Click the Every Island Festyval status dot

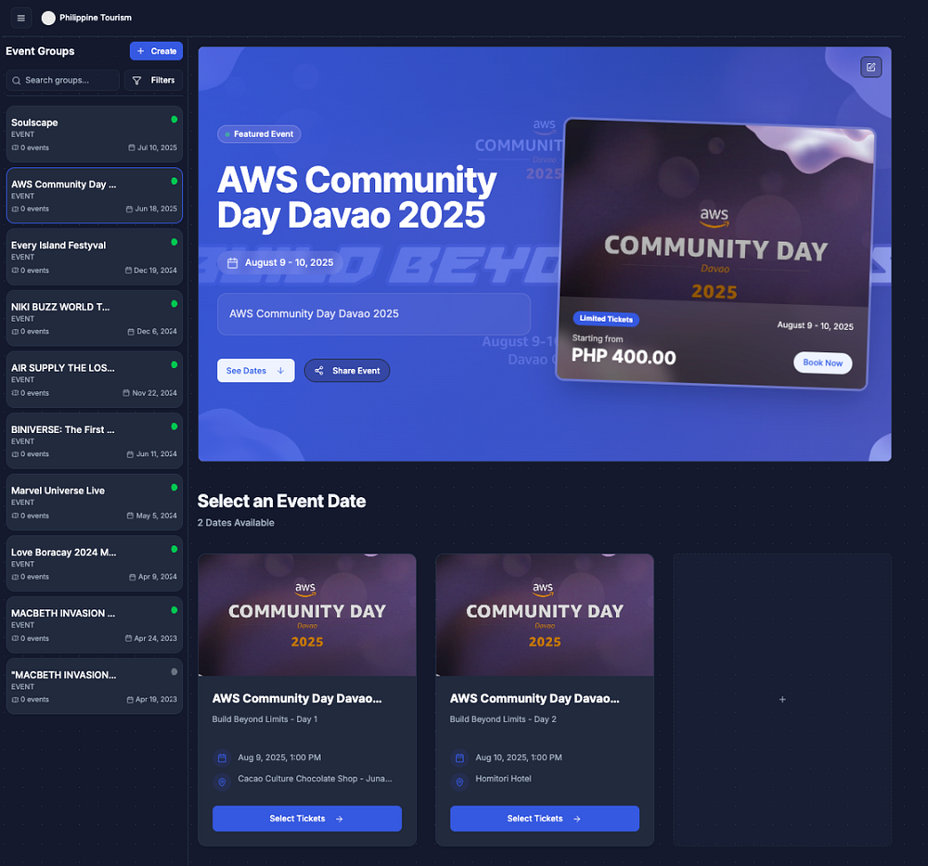[x=174, y=242]
